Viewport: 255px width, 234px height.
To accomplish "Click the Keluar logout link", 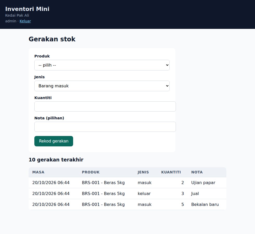I will click(25, 21).
